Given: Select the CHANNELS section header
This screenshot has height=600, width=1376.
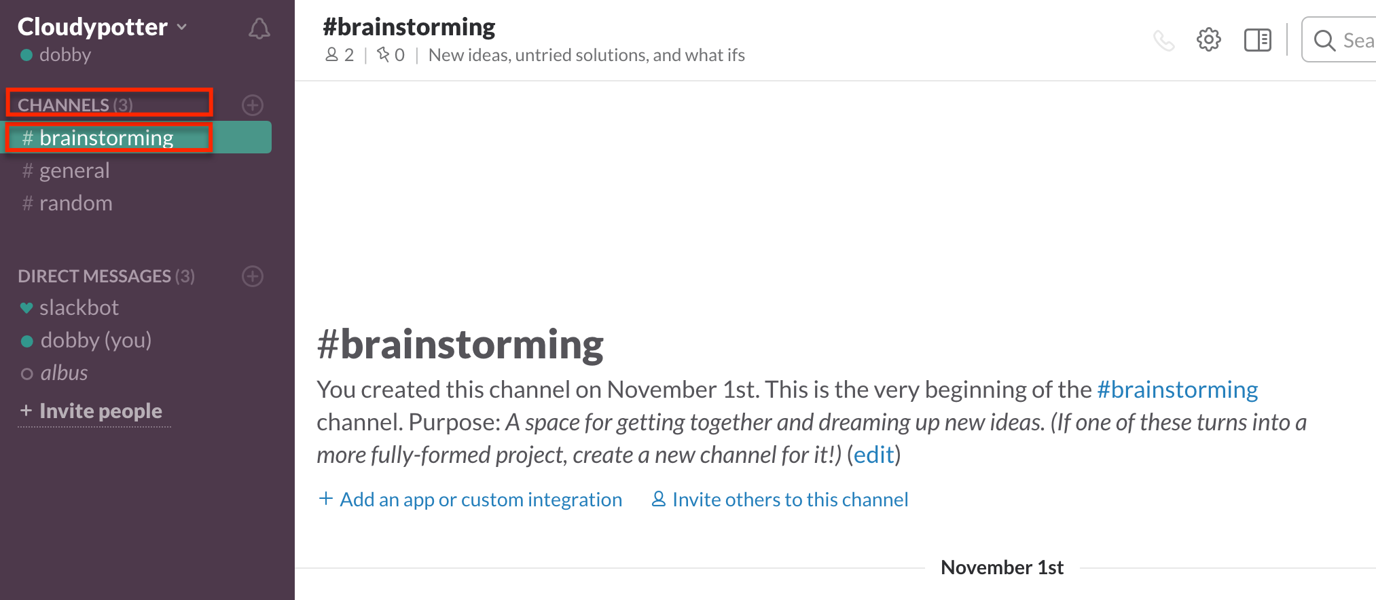Looking at the screenshot, I should click(x=75, y=105).
